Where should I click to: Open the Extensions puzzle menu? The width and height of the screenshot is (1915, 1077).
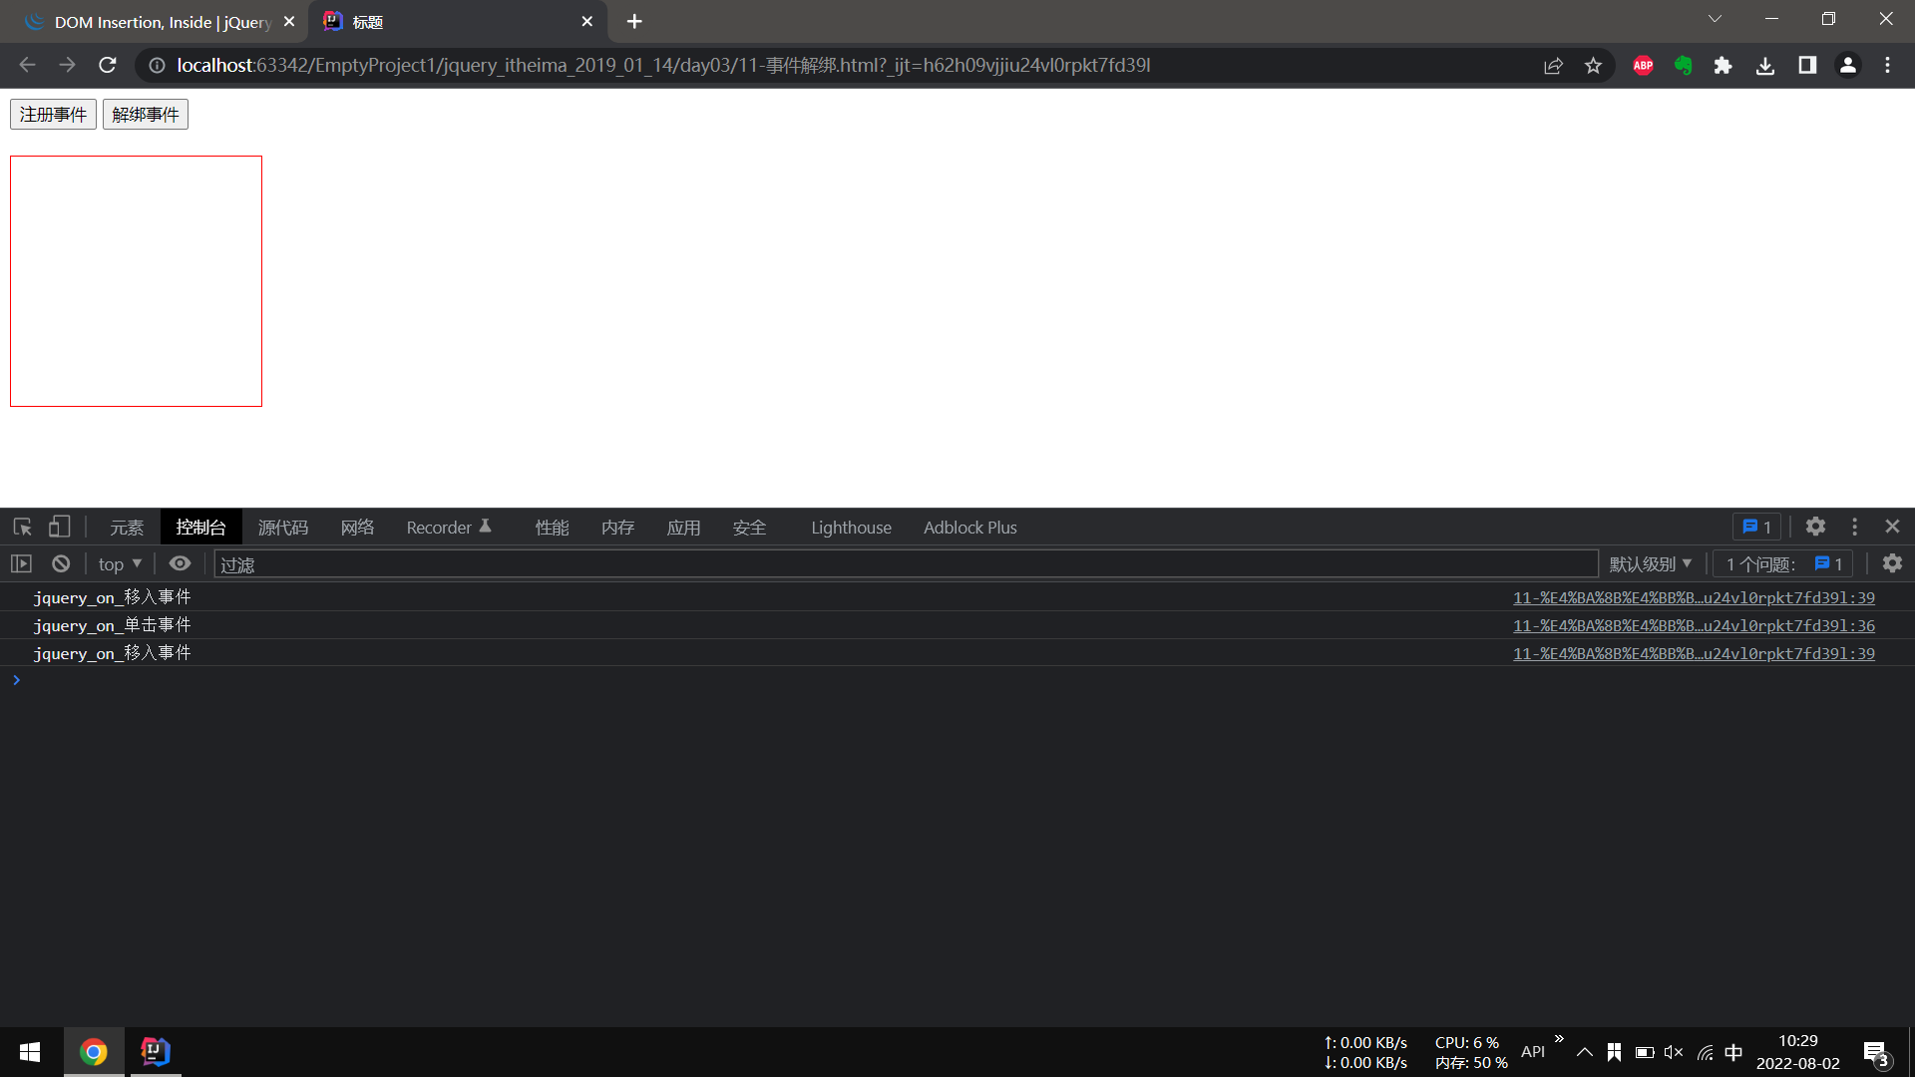pos(1723,65)
